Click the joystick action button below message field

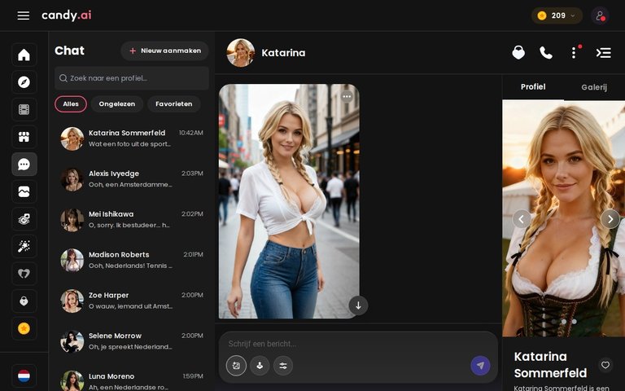(x=260, y=366)
